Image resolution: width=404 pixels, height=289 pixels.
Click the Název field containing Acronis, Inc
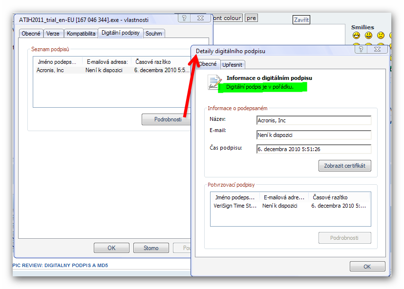coord(314,120)
